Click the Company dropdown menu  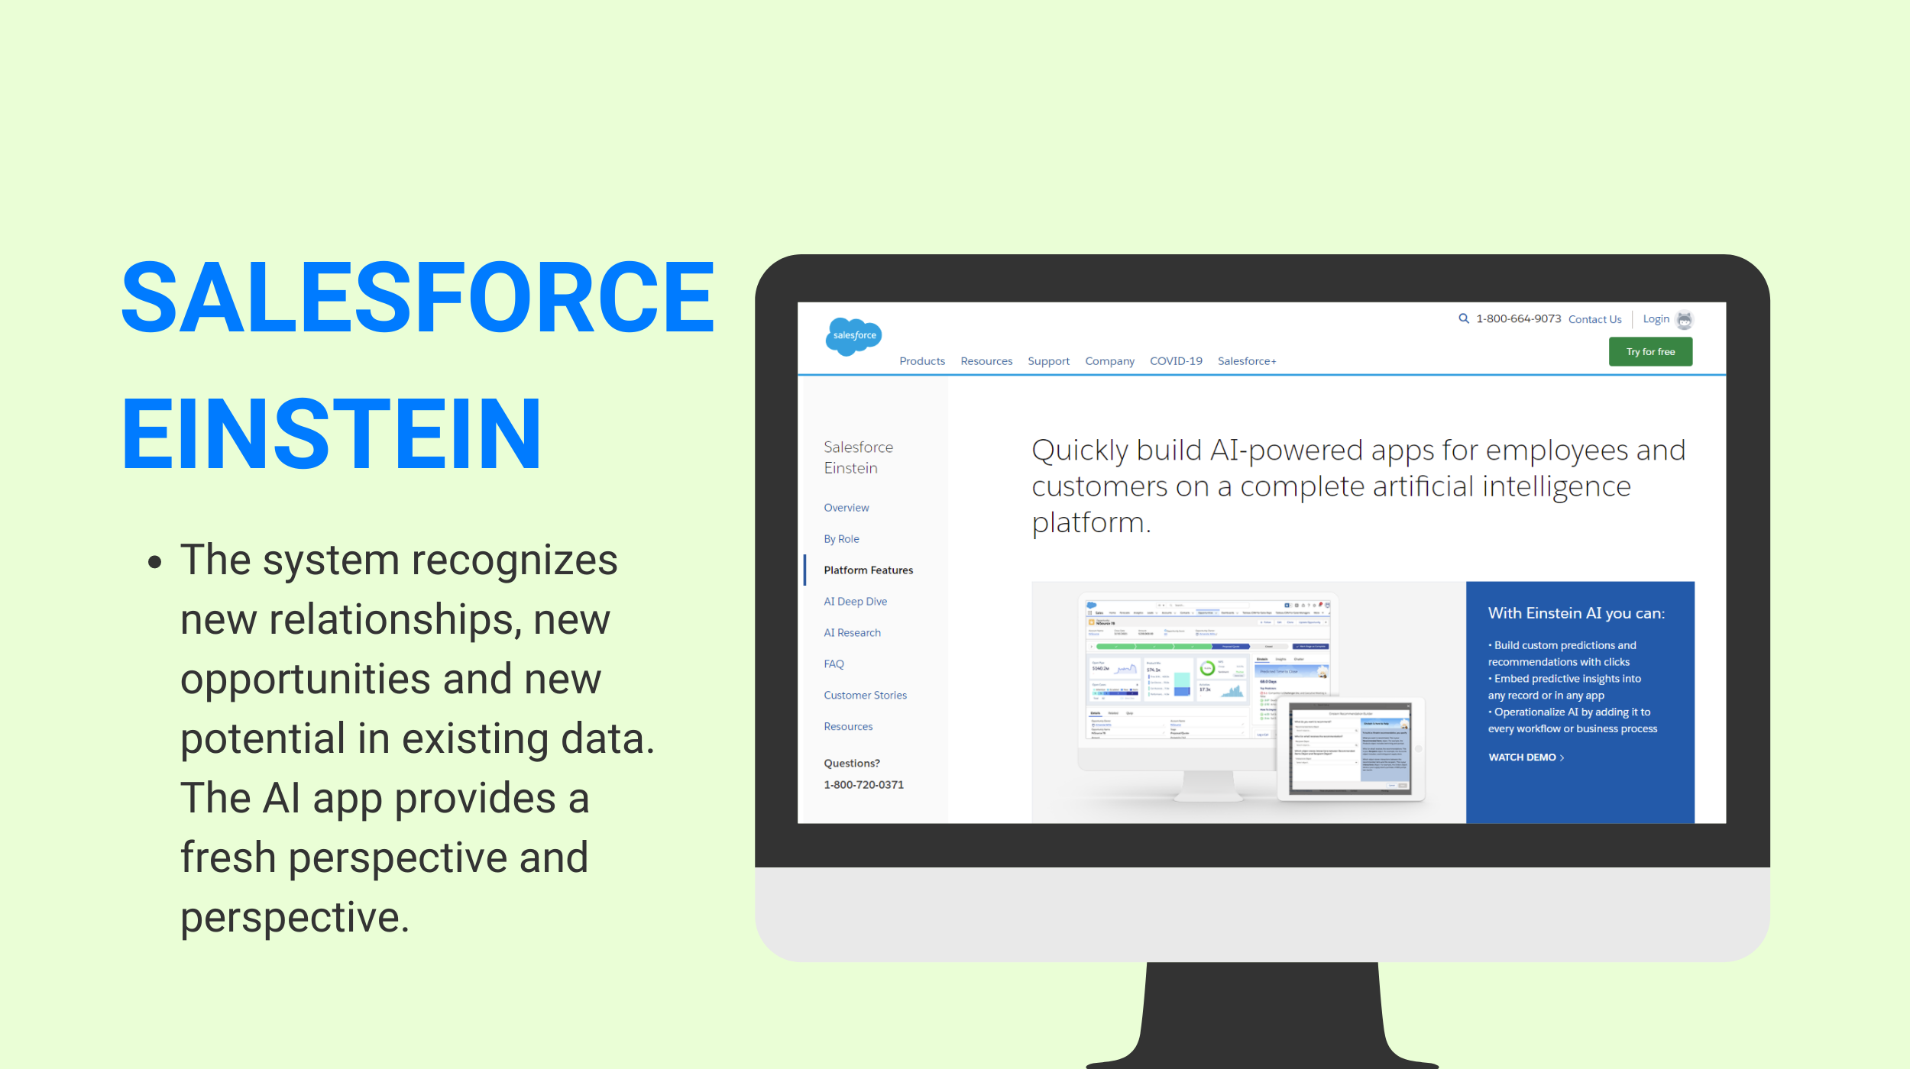coord(1107,360)
